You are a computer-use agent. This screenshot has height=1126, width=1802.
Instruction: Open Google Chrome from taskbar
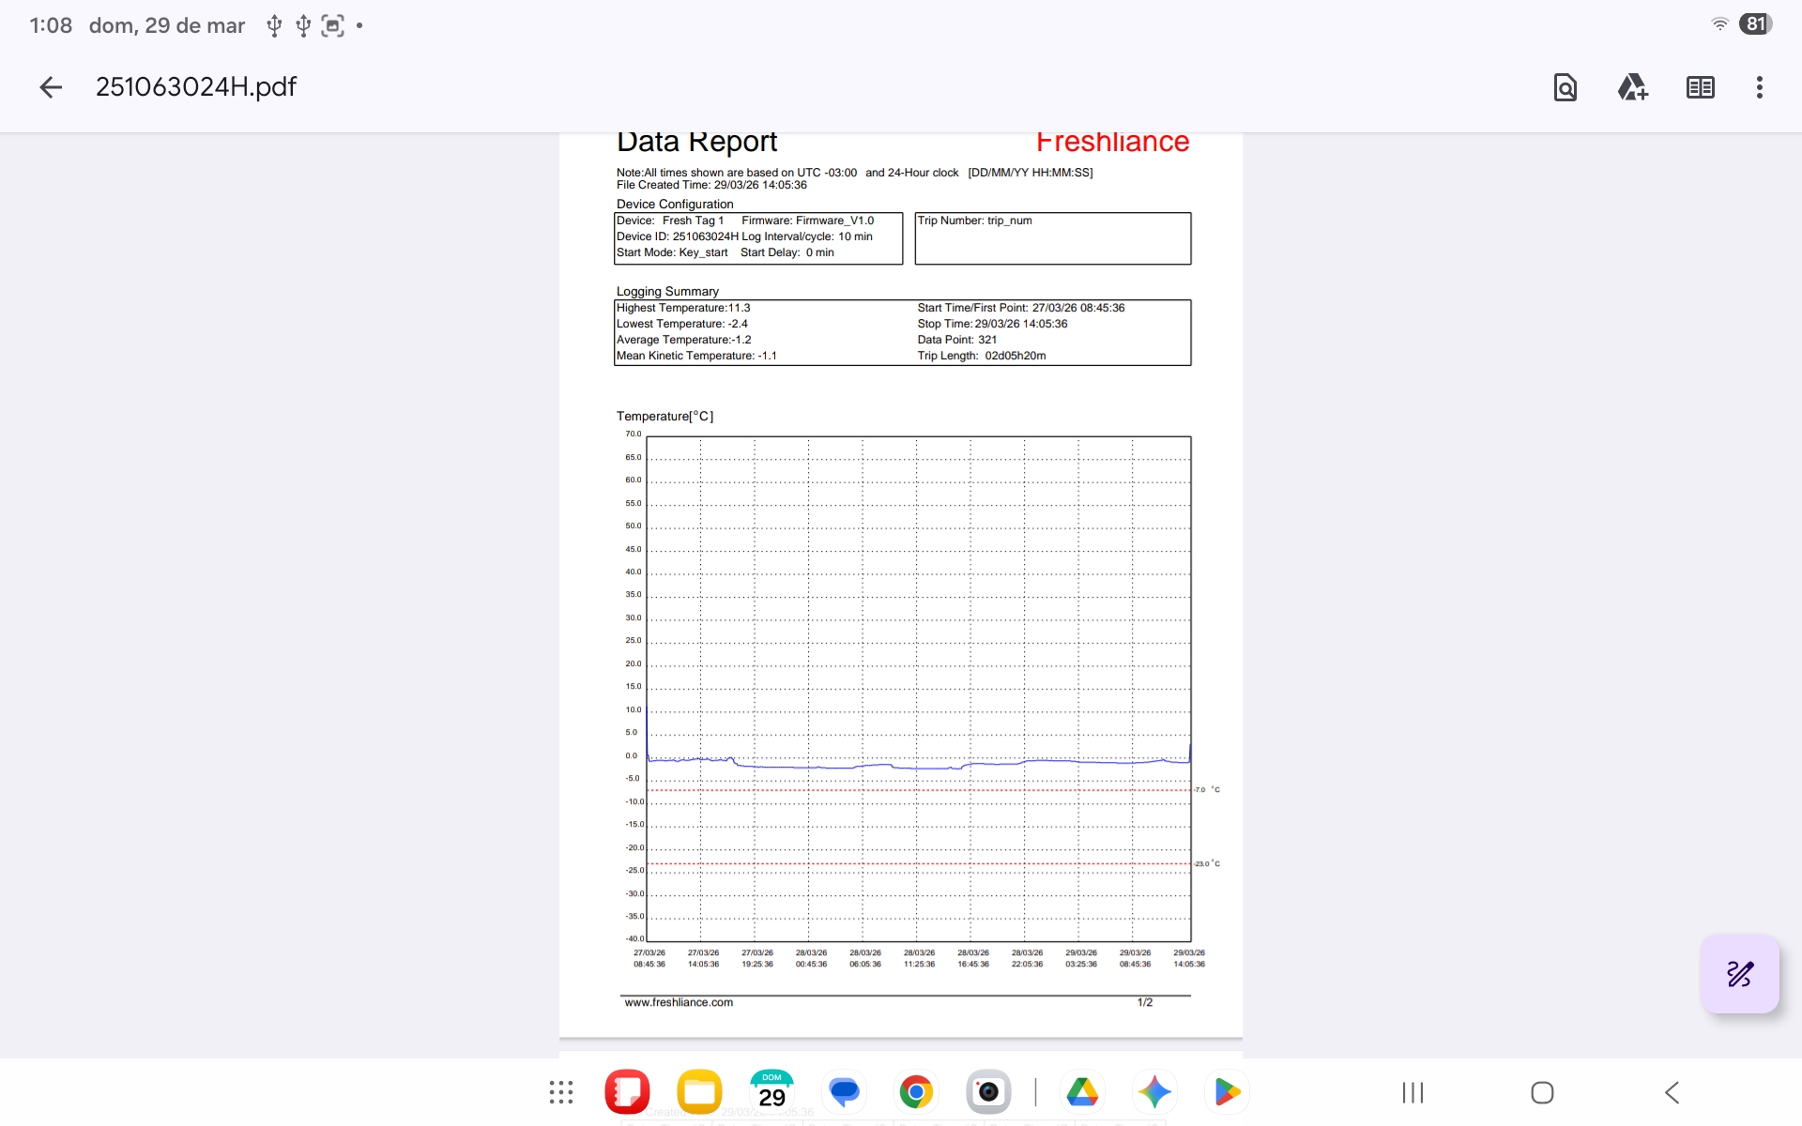click(x=916, y=1092)
